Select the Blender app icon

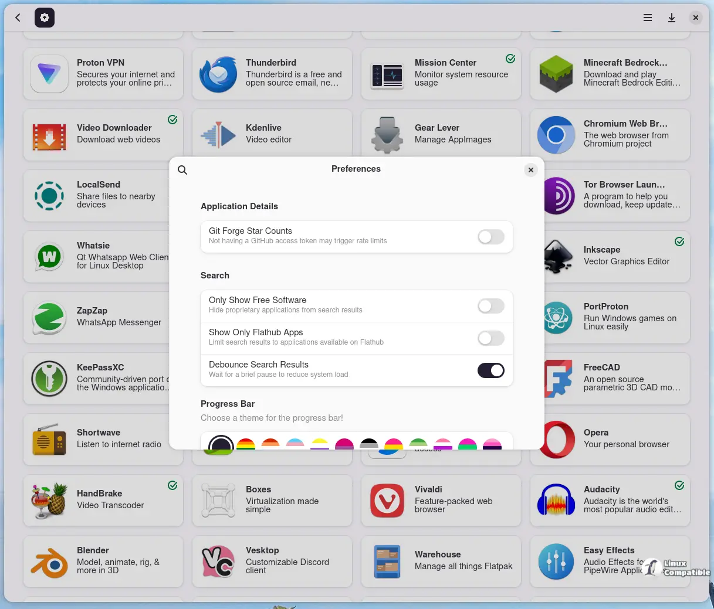click(49, 562)
